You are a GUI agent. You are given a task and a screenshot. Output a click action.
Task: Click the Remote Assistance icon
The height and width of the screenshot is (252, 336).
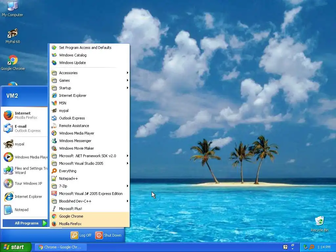[54, 126]
